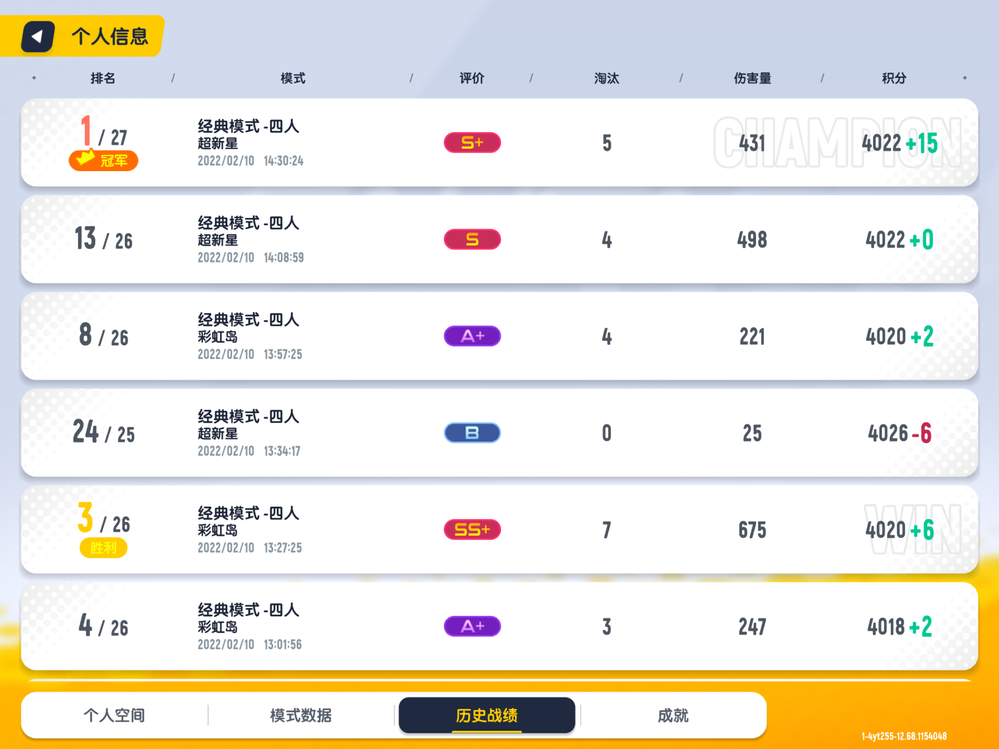
Task: Open the 模式数据 tab
Action: coord(301,715)
